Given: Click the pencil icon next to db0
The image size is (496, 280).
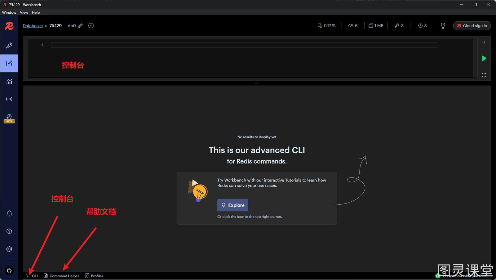Looking at the screenshot, I should (81, 26).
